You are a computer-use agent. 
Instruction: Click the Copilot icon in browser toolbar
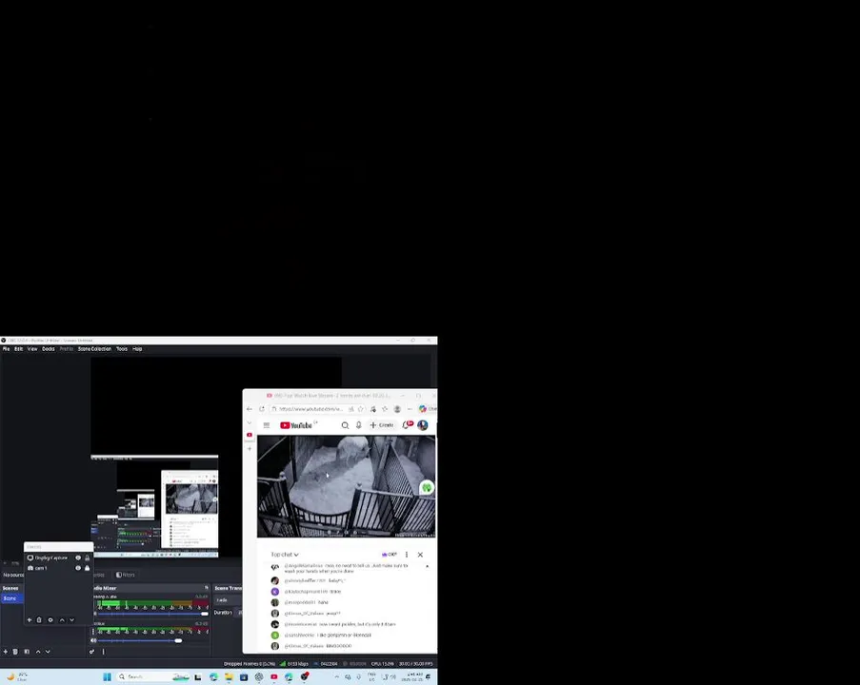[422, 409]
